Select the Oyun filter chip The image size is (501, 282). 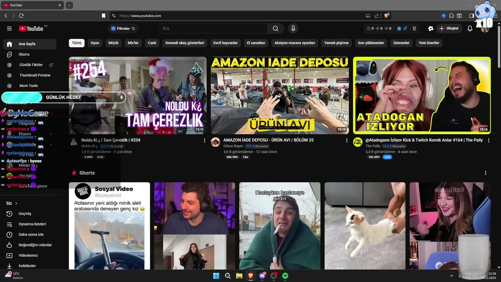point(95,43)
